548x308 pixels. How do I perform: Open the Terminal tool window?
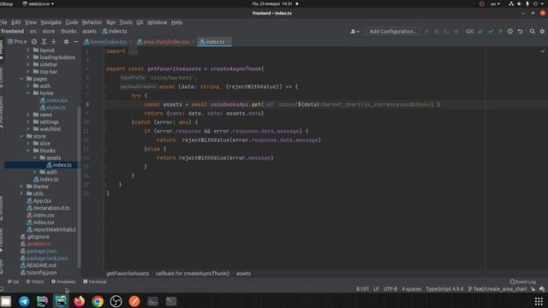click(95, 281)
